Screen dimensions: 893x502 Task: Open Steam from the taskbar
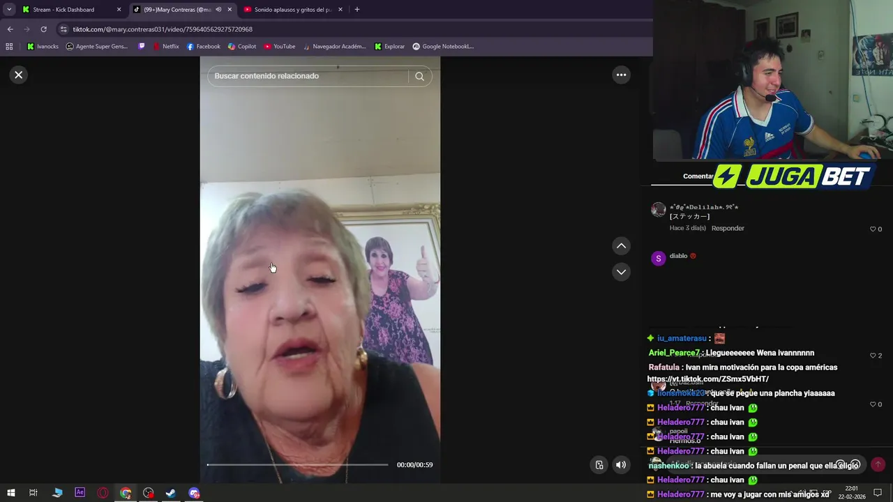click(x=171, y=493)
